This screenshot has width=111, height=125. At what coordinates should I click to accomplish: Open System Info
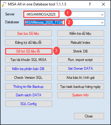pyautogui.click(x=81, y=95)
